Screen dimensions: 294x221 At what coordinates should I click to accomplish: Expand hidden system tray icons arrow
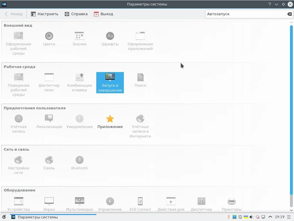270,217
